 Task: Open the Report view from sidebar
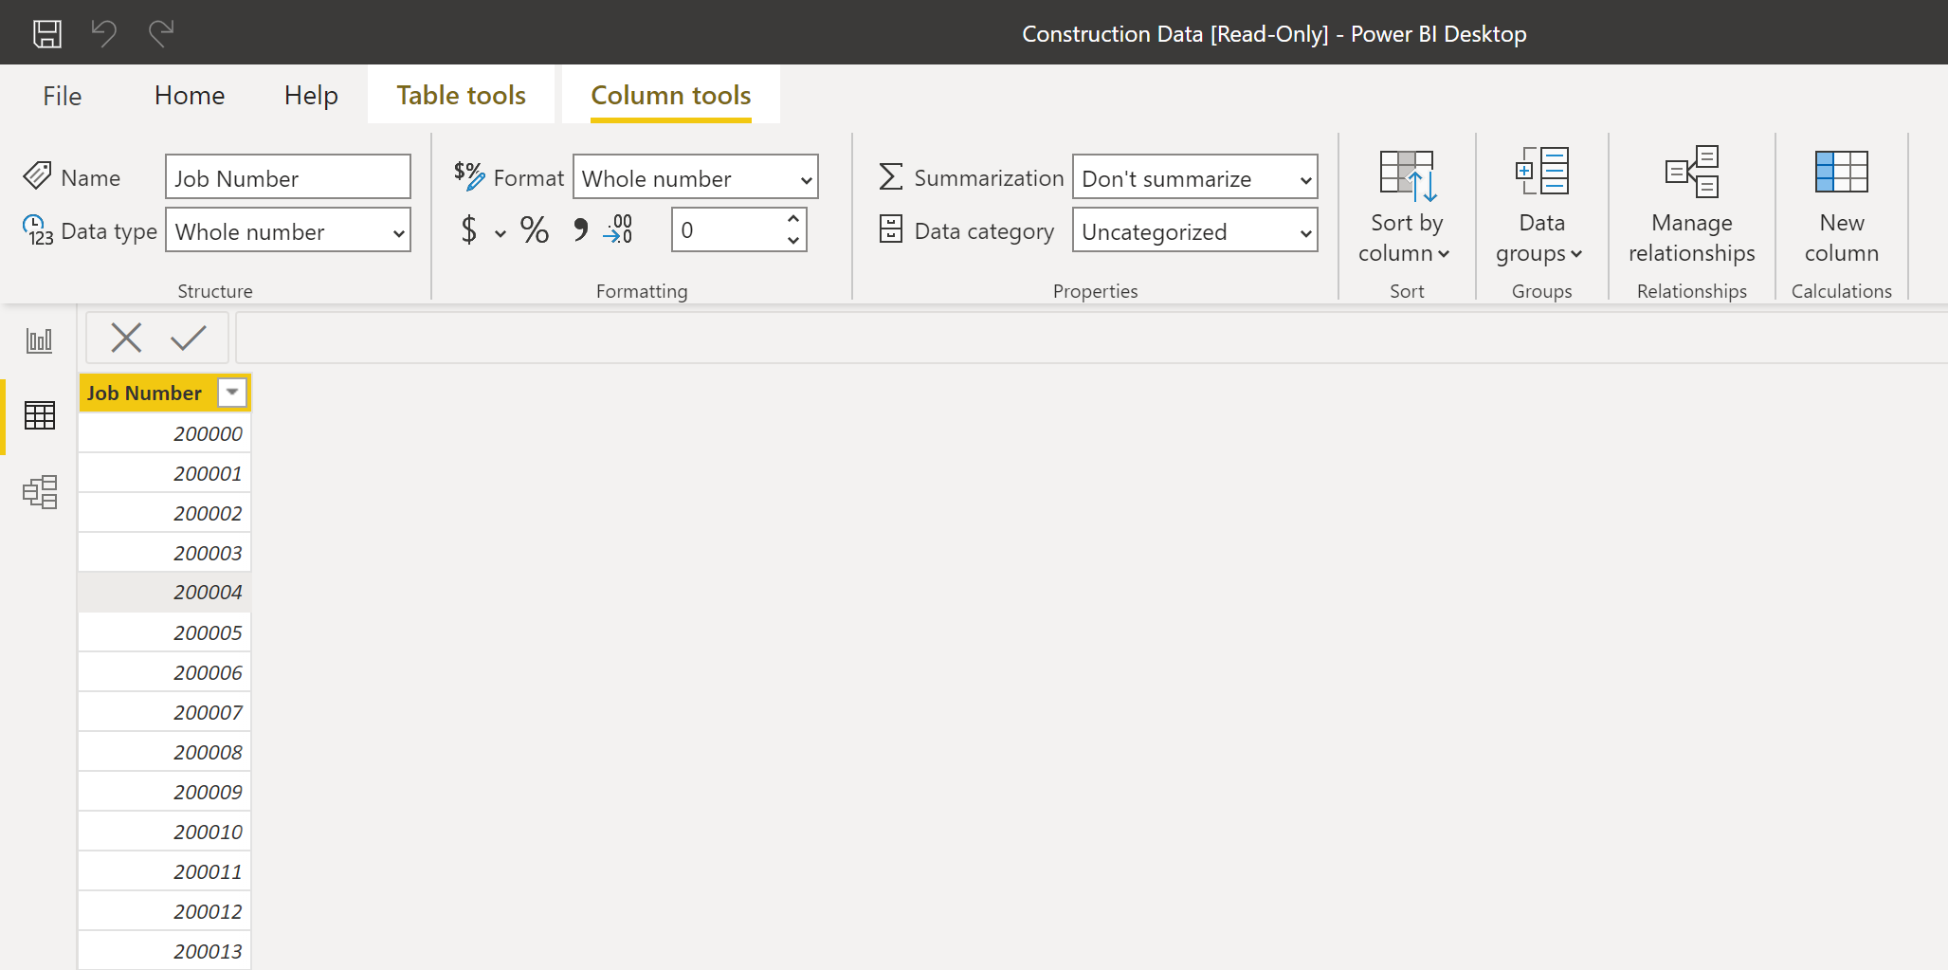[x=40, y=340]
